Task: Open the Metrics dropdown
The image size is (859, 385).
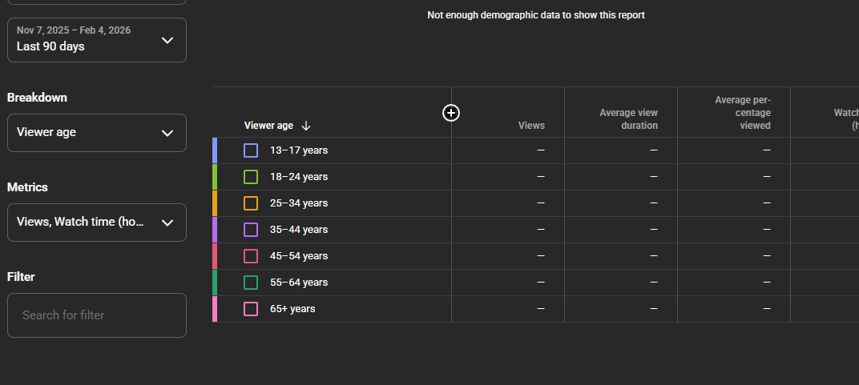Action: pyautogui.click(x=96, y=223)
